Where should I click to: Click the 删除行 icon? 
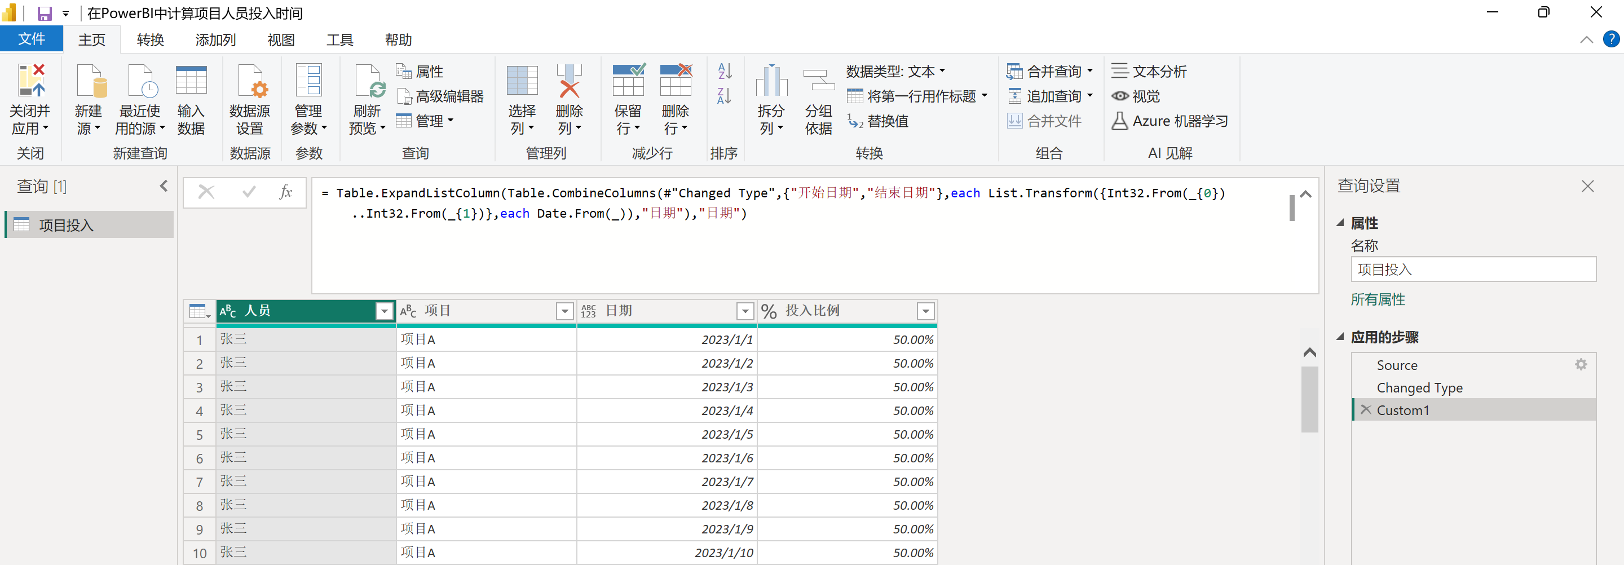pos(676,80)
